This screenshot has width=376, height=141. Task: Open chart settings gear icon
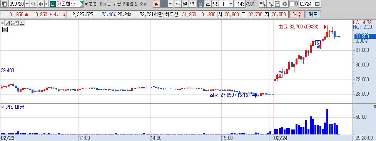click(285, 4)
